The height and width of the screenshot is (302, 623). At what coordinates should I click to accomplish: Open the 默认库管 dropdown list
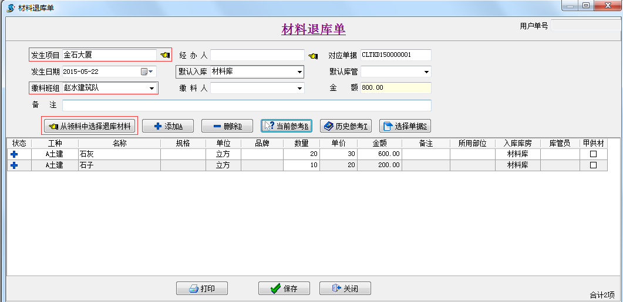coord(426,72)
